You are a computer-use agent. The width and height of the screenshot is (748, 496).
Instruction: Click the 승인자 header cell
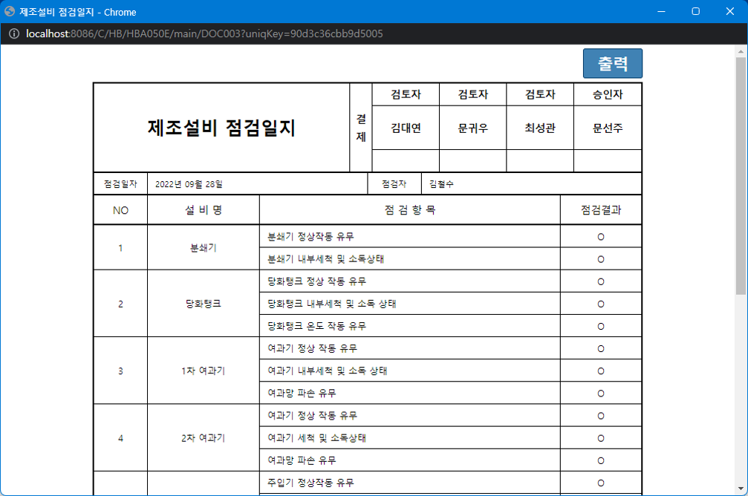[608, 94]
